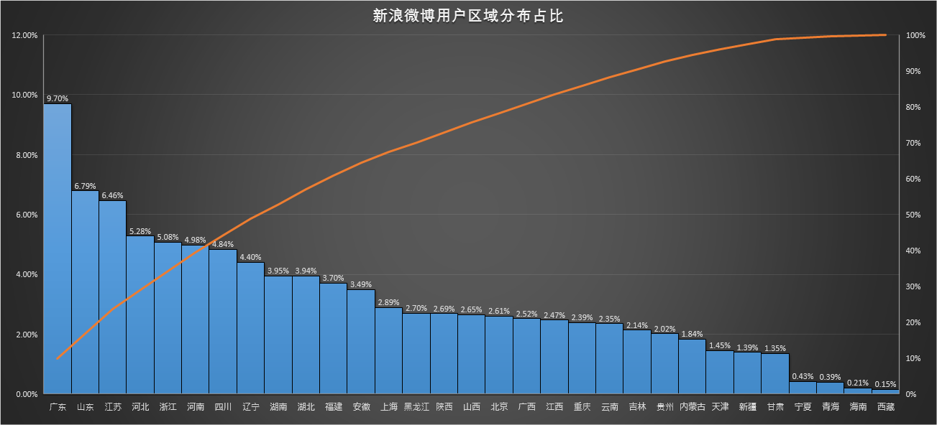Click the 青海 axis label
The height and width of the screenshot is (425, 937).
[831, 407]
